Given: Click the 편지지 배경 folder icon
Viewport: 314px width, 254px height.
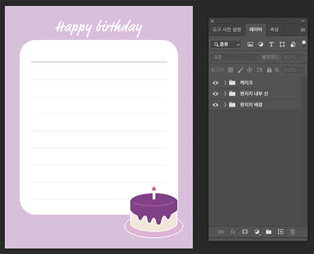Looking at the screenshot, I should tap(232, 105).
